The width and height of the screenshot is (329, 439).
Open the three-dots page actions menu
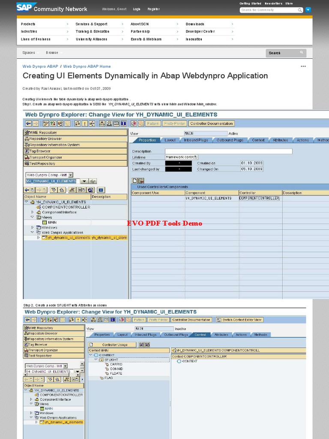[x=303, y=66]
